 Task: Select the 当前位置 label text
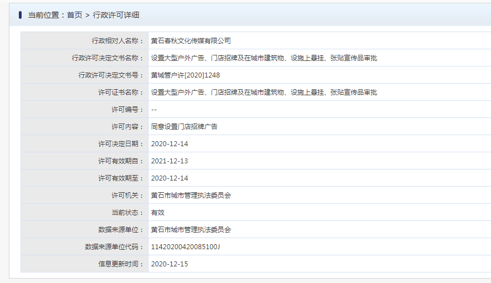tap(44, 15)
